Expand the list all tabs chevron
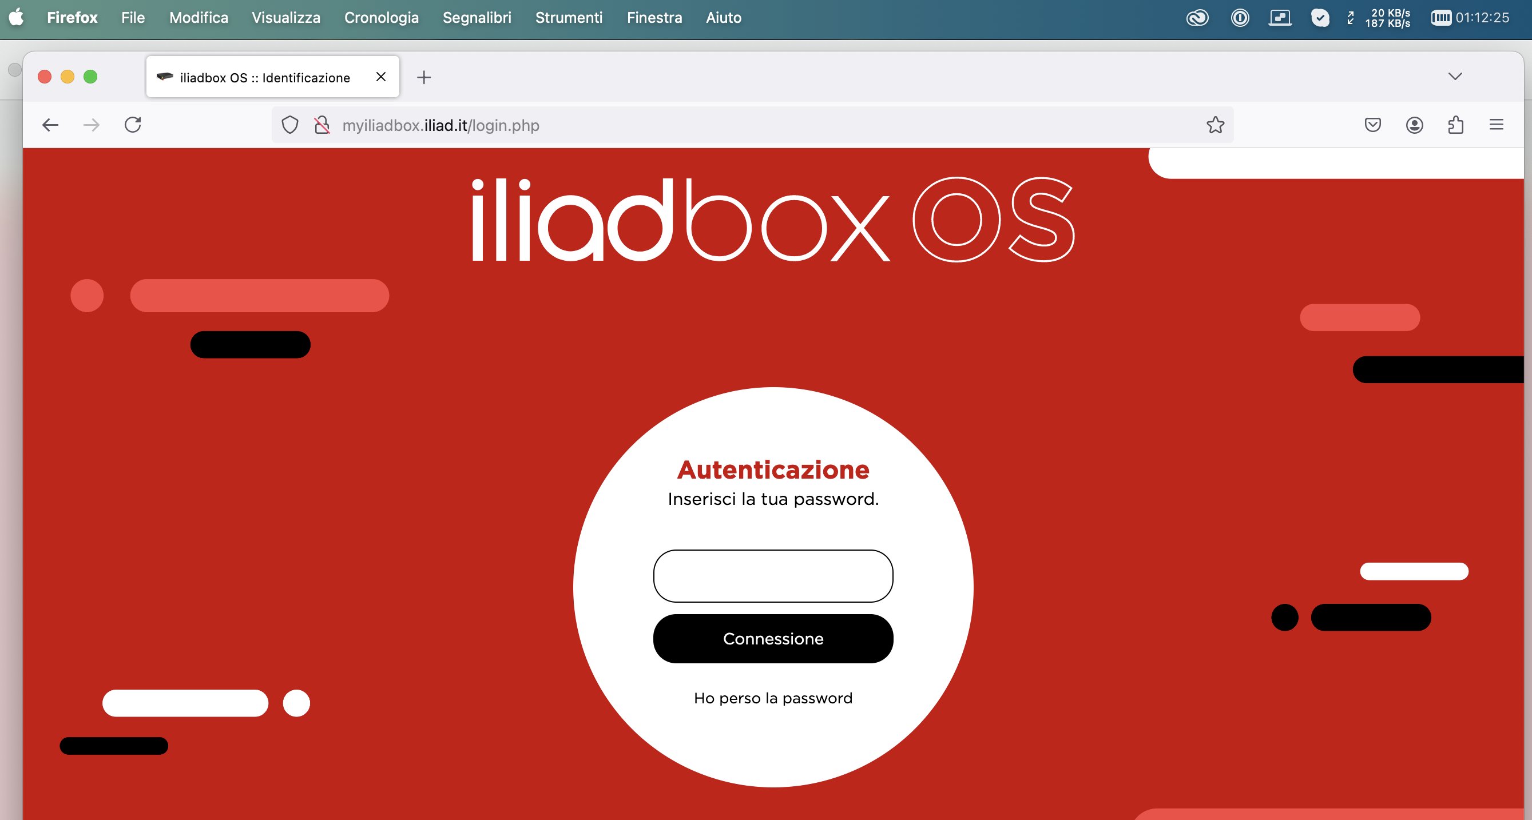Viewport: 1532px width, 820px height. click(x=1455, y=76)
